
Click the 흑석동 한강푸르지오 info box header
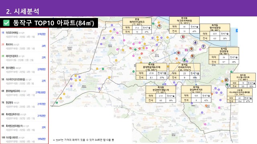[196, 90]
